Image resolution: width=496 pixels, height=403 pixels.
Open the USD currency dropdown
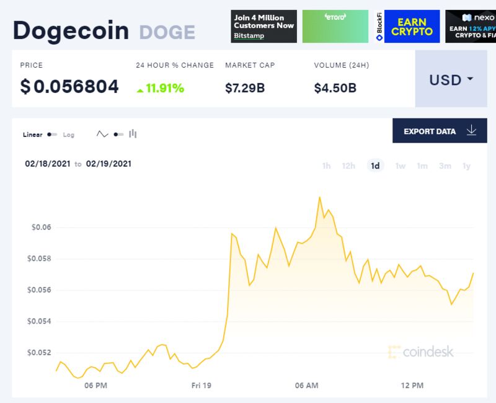click(x=451, y=79)
